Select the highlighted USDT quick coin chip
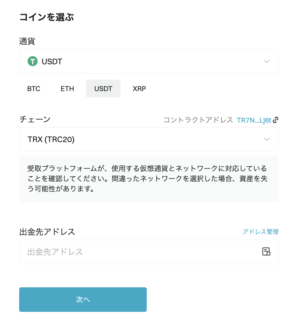This screenshot has width=298, height=322. [x=103, y=89]
